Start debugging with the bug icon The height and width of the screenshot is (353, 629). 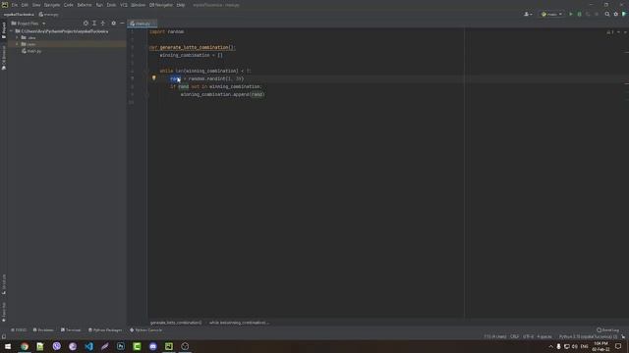pos(579,14)
